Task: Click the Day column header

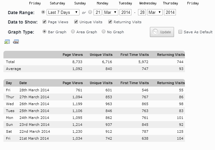Action: coord(9,83)
